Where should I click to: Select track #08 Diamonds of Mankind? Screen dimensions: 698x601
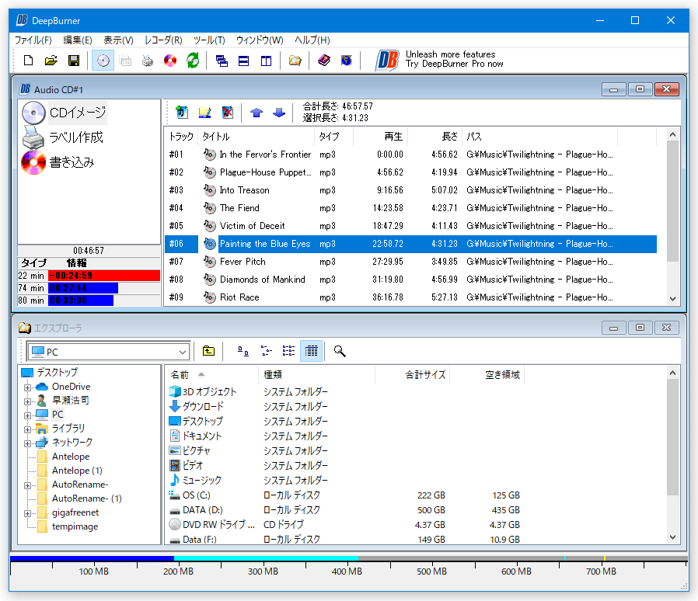click(410, 280)
